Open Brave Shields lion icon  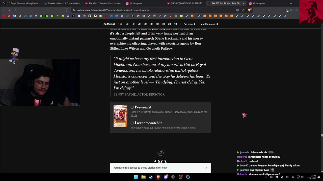pyautogui.click(x=249, y=10)
